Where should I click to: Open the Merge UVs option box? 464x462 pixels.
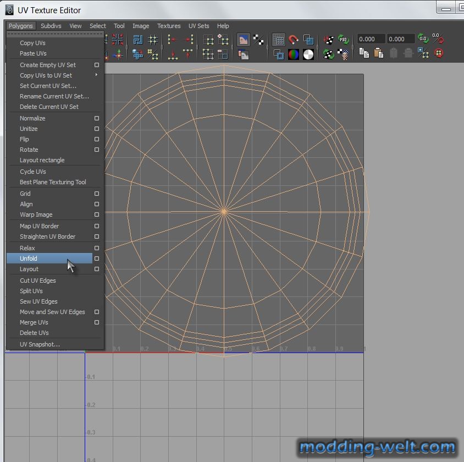pos(97,322)
